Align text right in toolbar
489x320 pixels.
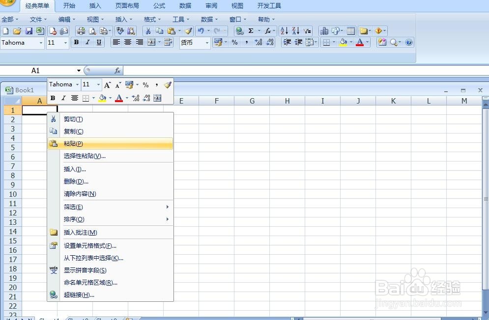140,42
